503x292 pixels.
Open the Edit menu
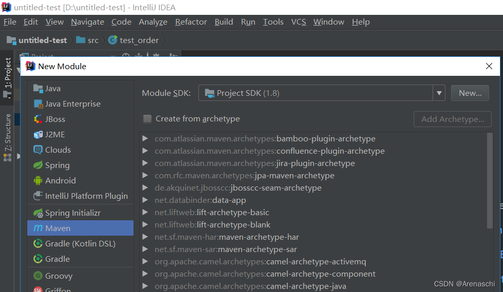tap(31, 22)
